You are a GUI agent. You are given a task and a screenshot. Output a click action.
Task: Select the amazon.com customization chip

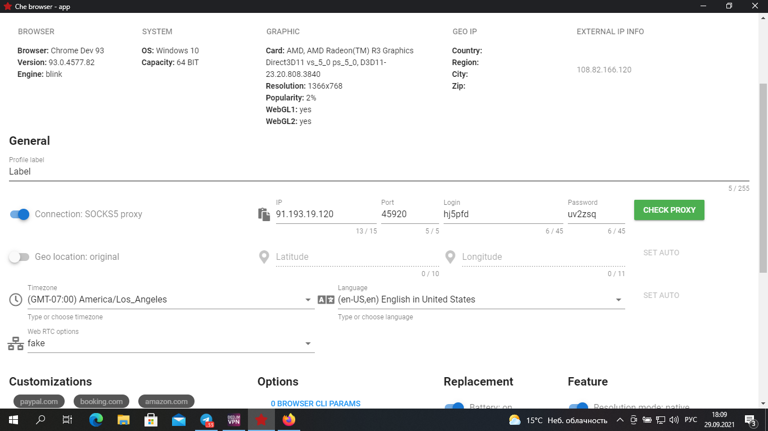pos(166,401)
